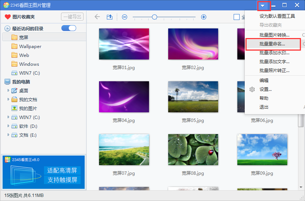Open the 宽屏08.jpg ladybug thumbnail

pos(193,150)
